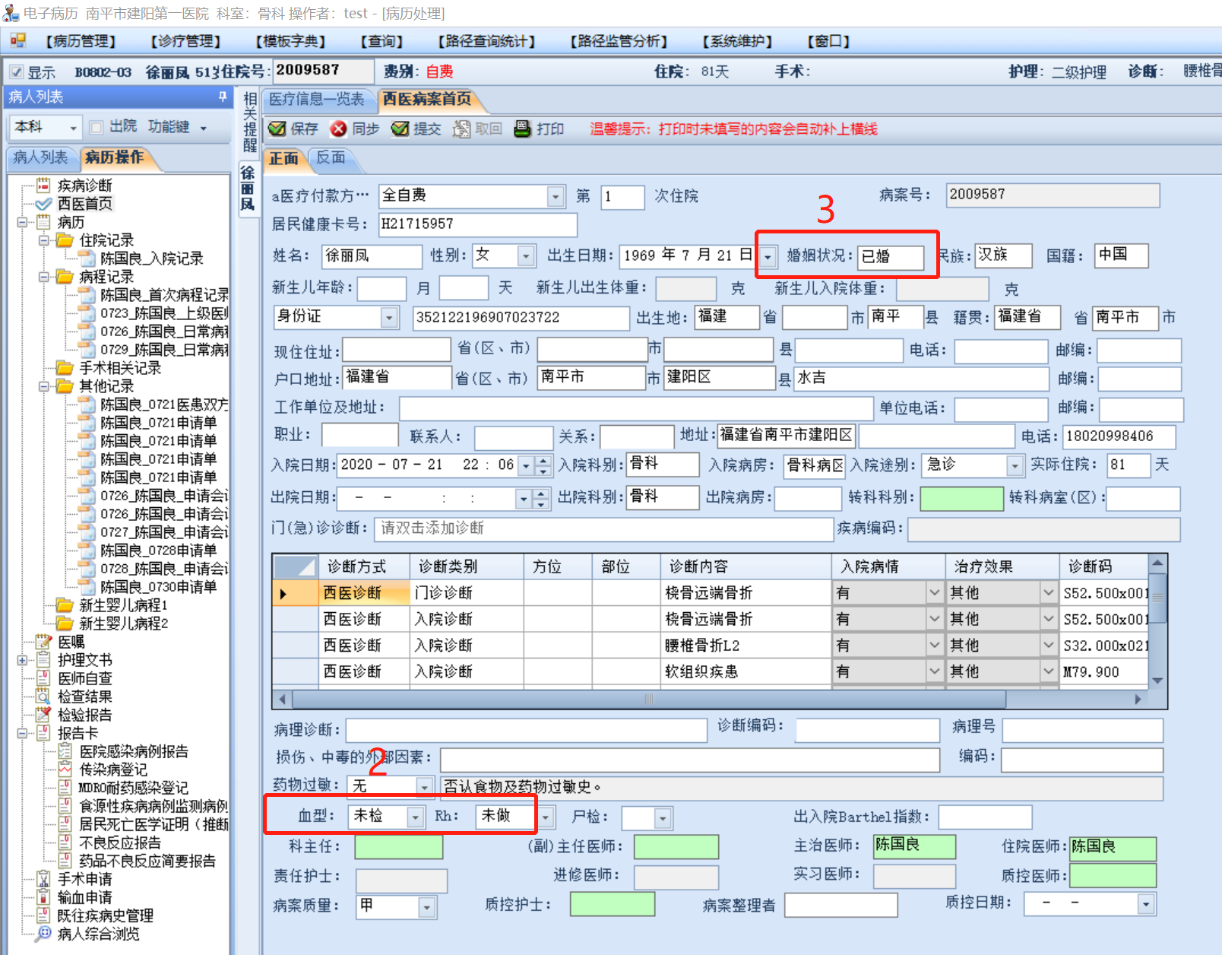The image size is (1222, 955).
Task: Click the greyed-out 取回 retrieve icon
Action: [461, 128]
